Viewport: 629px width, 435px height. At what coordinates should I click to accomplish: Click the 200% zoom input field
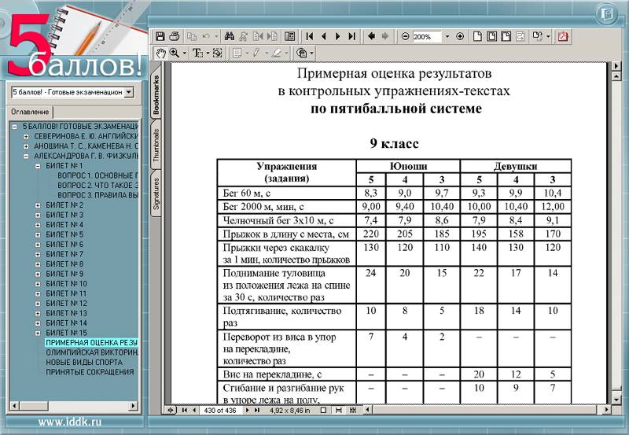427,36
